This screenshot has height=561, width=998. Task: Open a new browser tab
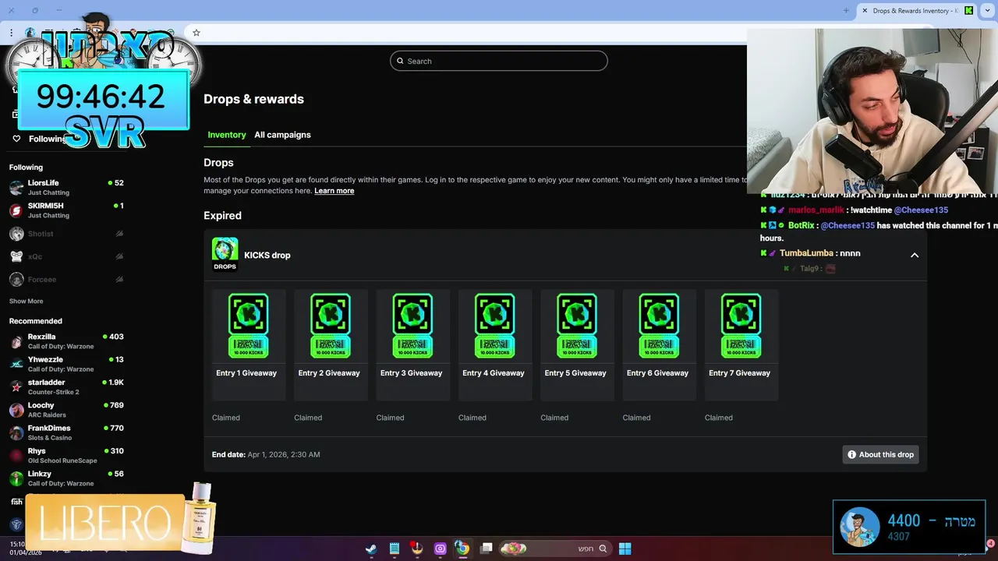846,11
